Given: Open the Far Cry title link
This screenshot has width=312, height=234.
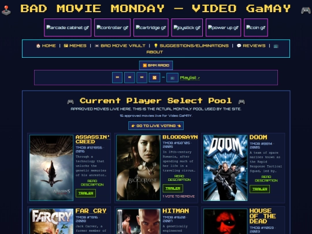Looking at the screenshot, I should click(x=91, y=211).
